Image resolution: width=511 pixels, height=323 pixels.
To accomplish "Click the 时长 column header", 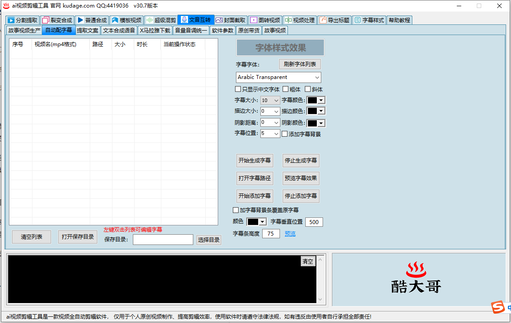I will point(148,44).
